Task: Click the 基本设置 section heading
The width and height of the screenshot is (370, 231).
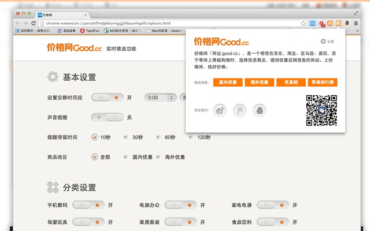Action: click(x=79, y=77)
